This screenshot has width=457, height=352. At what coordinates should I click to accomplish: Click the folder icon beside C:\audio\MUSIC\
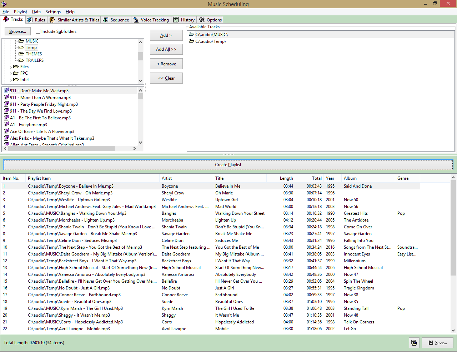pyautogui.click(x=192, y=34)
